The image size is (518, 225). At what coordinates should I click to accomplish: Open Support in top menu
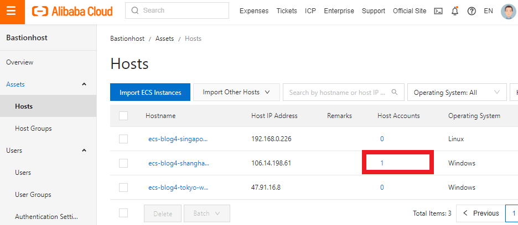(x=374, y=11)
